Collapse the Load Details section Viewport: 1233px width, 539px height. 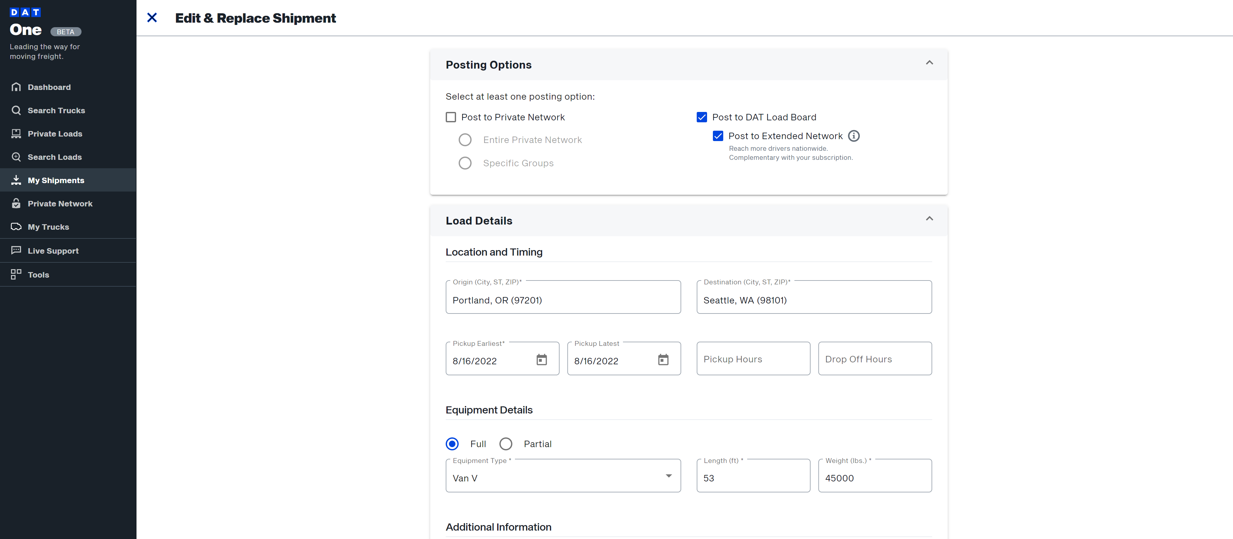click(x=930, y=218)
